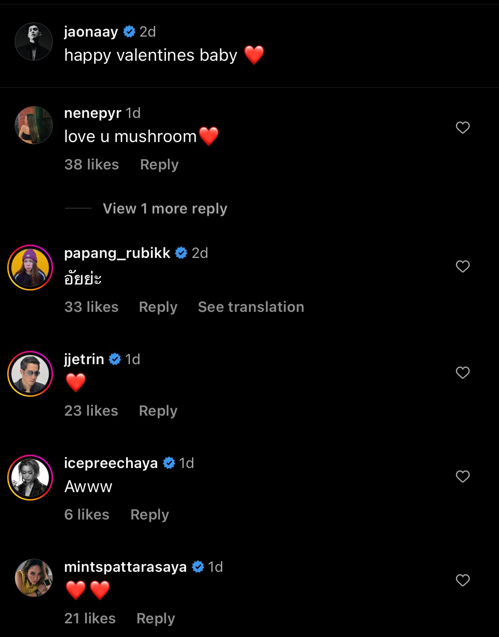Image resolution: width=499 pixels, height=637 pixels.
Task: View papang_rubikk's story from avatar
Action: tap(30, 268)
